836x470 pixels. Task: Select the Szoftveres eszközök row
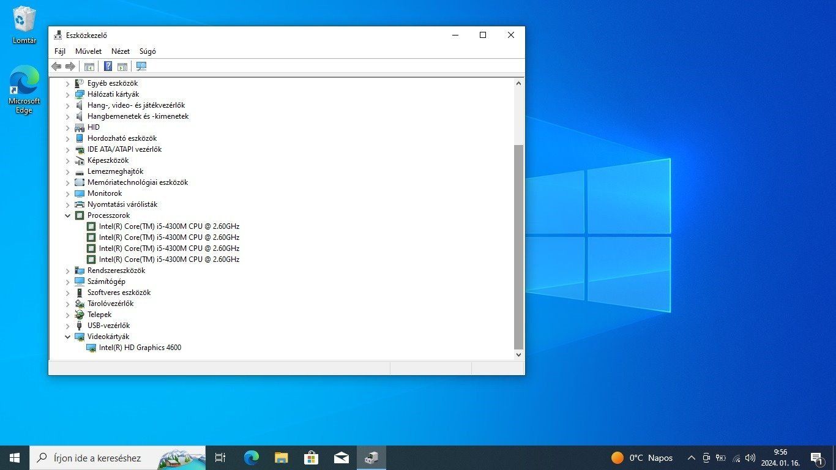coord(119,293)
